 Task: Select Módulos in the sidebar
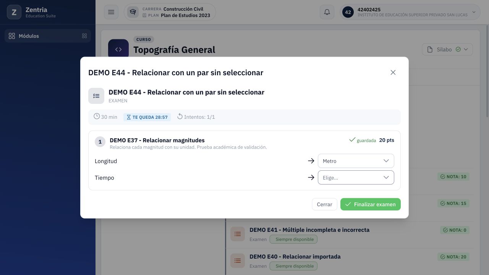point(48,36)
